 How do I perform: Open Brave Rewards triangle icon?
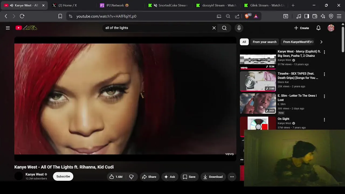[256, 16]
